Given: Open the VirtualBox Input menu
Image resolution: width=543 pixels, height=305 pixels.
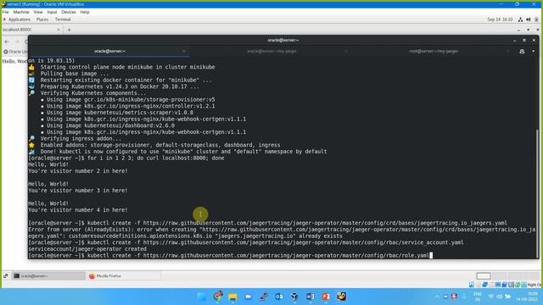Looking at the screenshot, I should pyautogui.click(x=52, y=12).
